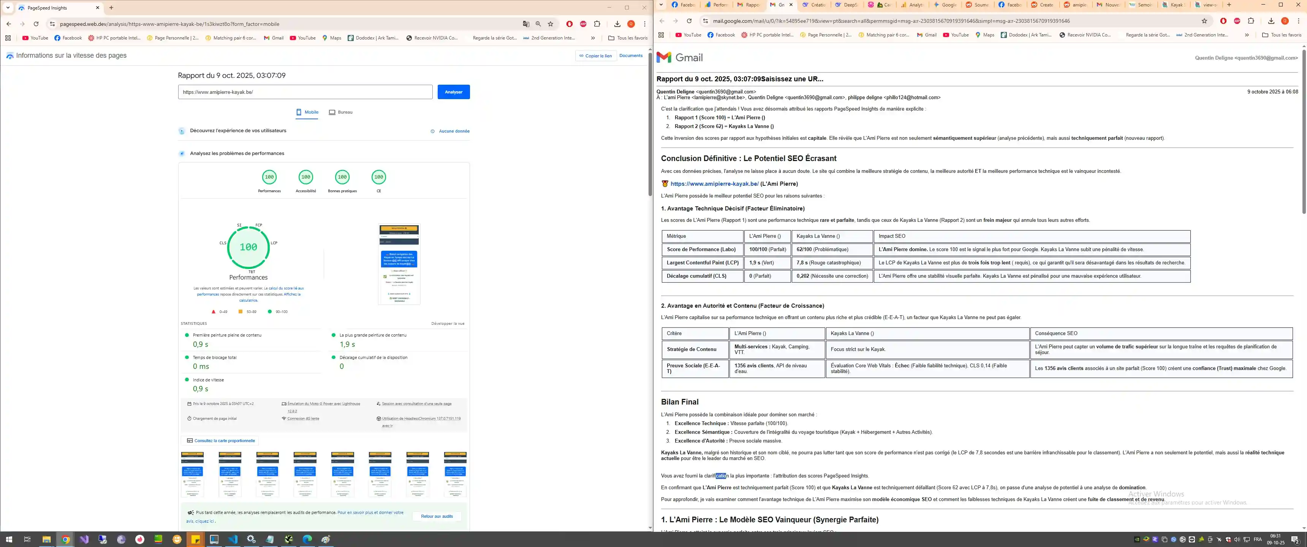The image size is (1307, 547).
Task: Open the apps grid icon in the left bookmarks bar
Action: coord(8,38)
